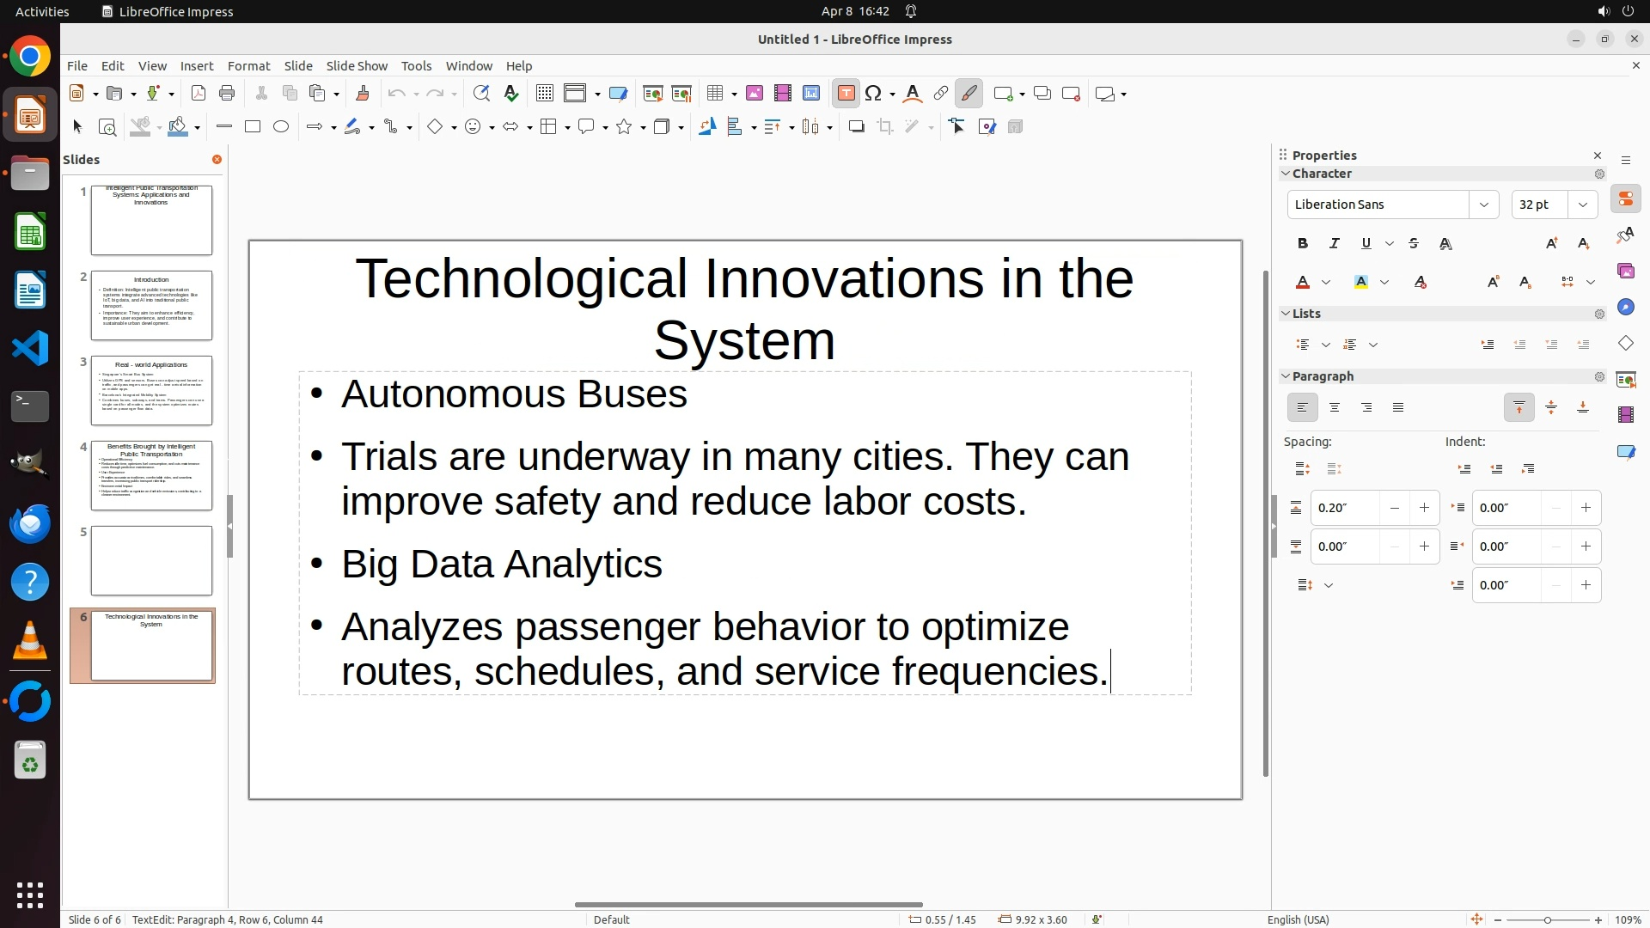Toggle Bold in the Character panel
The image size is (1650, 928).
[1303, 244]
